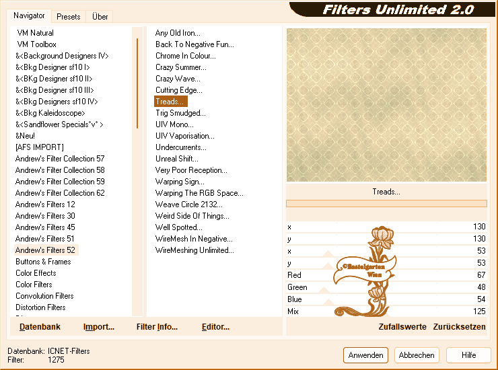
Task: Click the Treads preview image
Action: (x=386, y=105)
